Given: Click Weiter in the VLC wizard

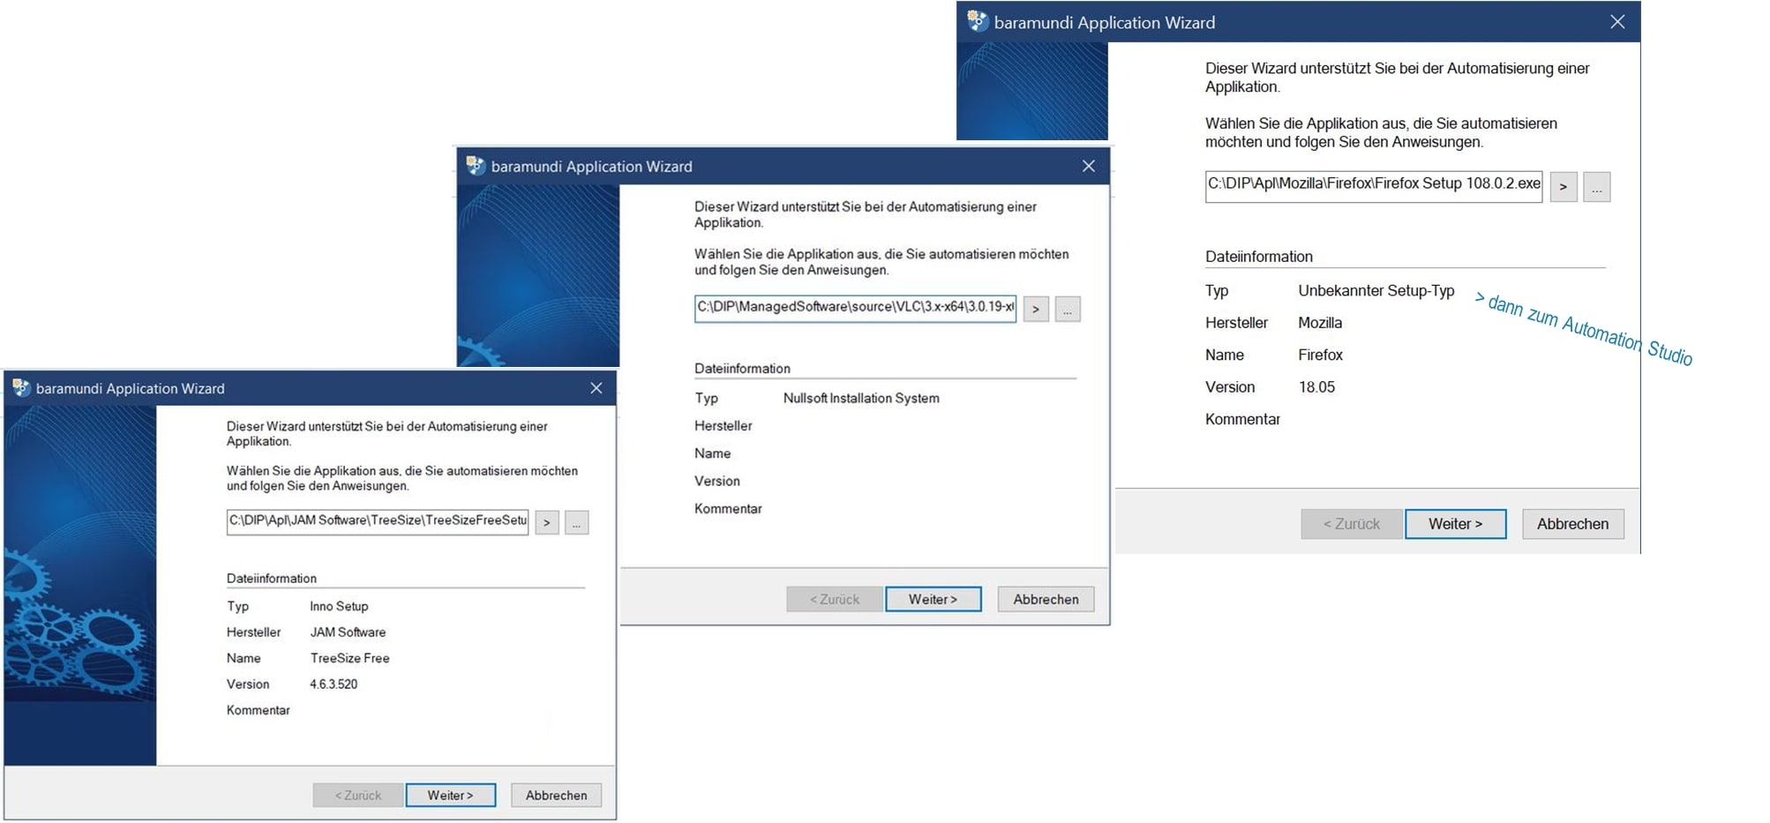Looking at the screenshot, I should 934,599.
